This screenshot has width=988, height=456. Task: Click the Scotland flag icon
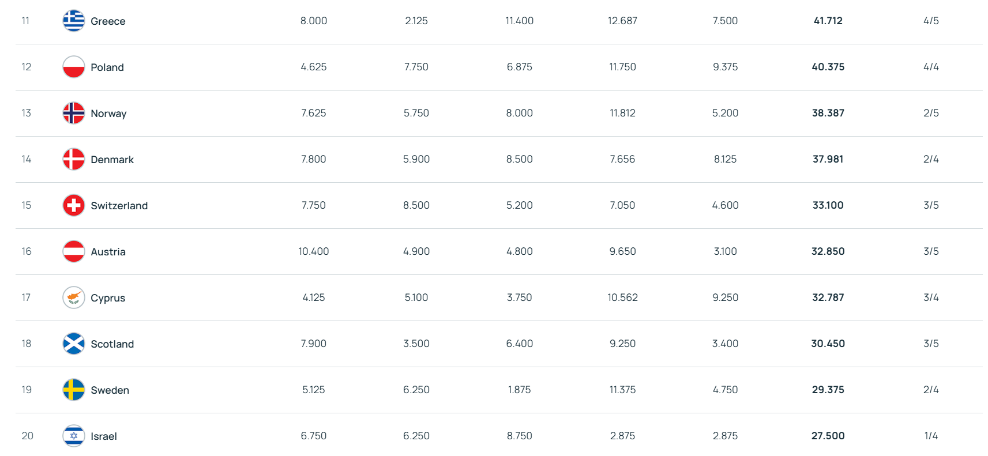coord(74,344)
